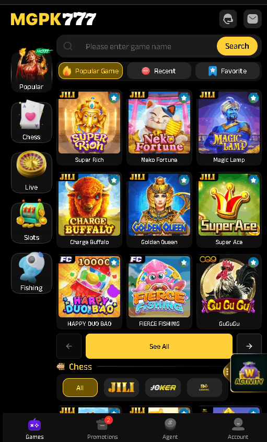Click the yellow Search button
The height and width of the screenshot is (442, 267).
pyautogui.click(x=237, y=46)
